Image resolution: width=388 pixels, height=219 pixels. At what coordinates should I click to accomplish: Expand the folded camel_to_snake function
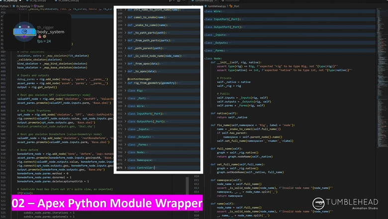[125, 17]
